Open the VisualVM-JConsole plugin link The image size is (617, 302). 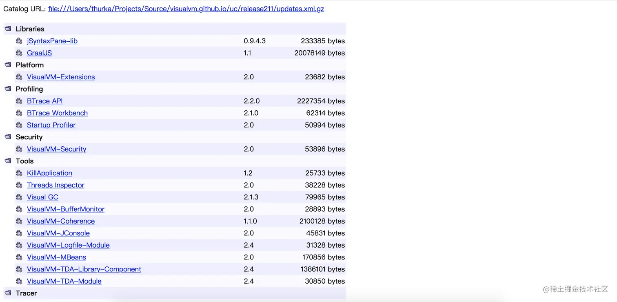[58, 233]
